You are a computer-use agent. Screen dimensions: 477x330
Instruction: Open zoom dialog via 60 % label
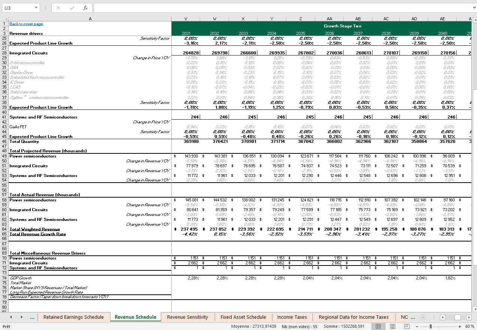470,327
